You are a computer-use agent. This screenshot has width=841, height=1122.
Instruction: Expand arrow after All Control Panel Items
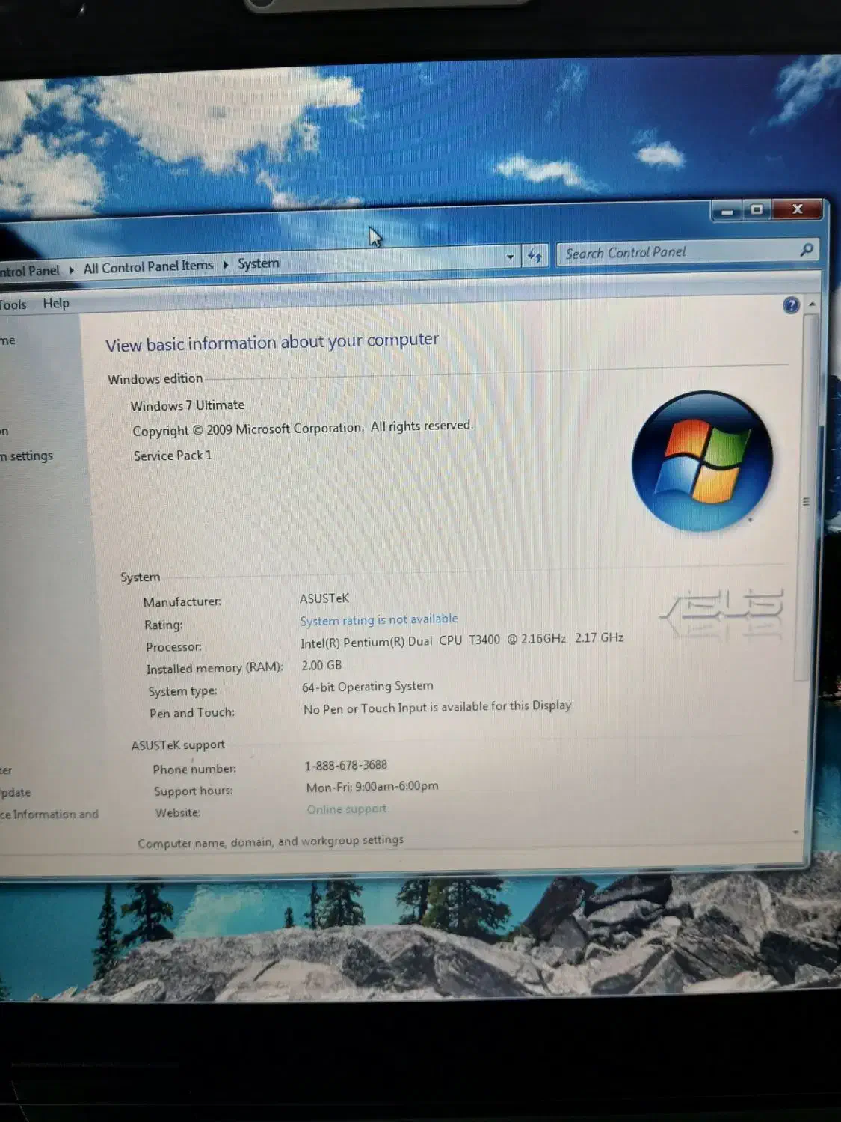pos(225,264)
